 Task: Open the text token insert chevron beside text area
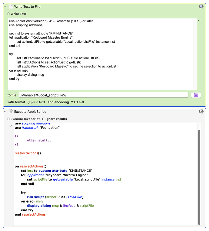(199, 21)
